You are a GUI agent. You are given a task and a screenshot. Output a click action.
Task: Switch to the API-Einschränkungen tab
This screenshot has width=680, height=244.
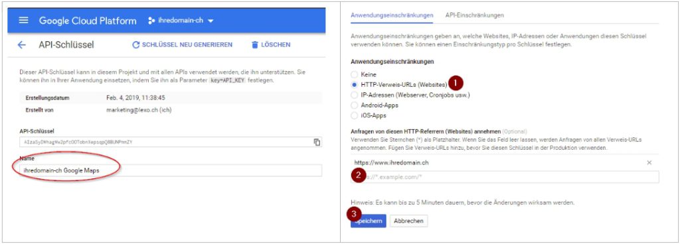click(x=474, y=15)
